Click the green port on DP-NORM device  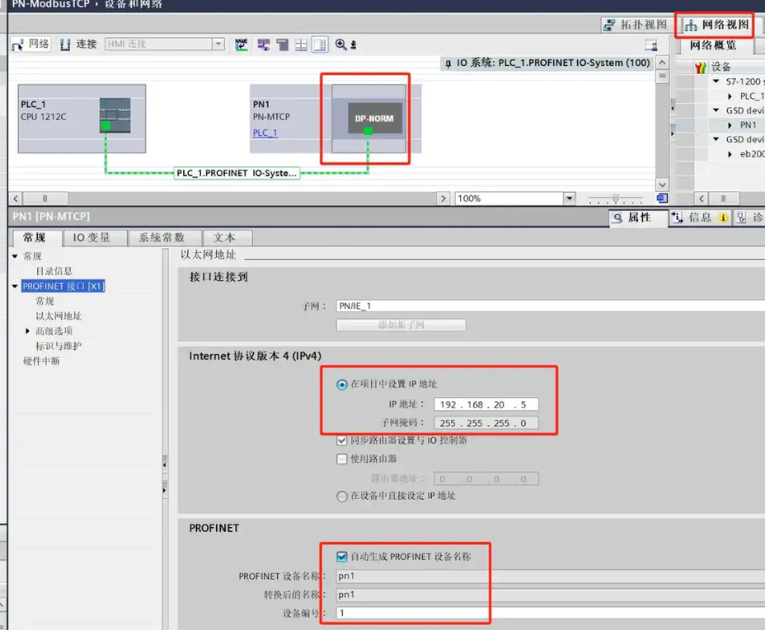point(368,131)
